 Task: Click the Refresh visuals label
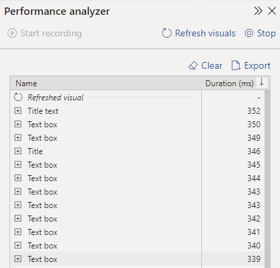(x=205, y=33)
